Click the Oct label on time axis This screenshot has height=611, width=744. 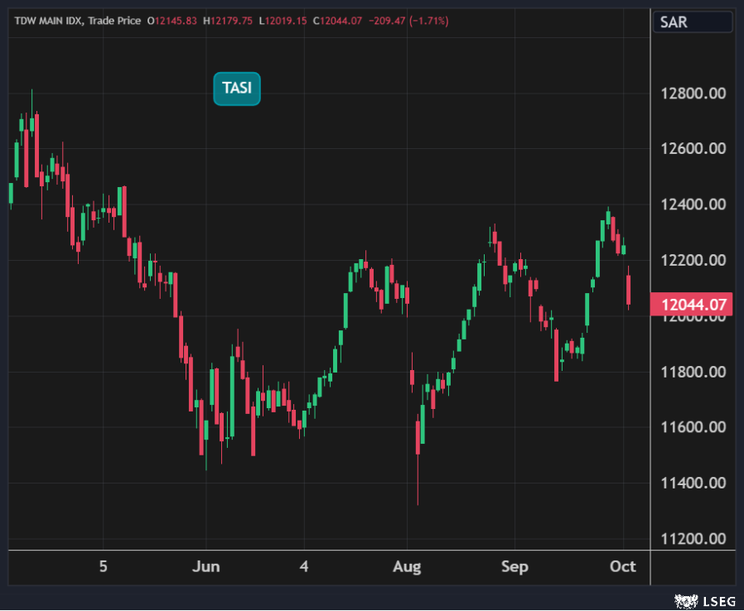[x=622, y=567]
